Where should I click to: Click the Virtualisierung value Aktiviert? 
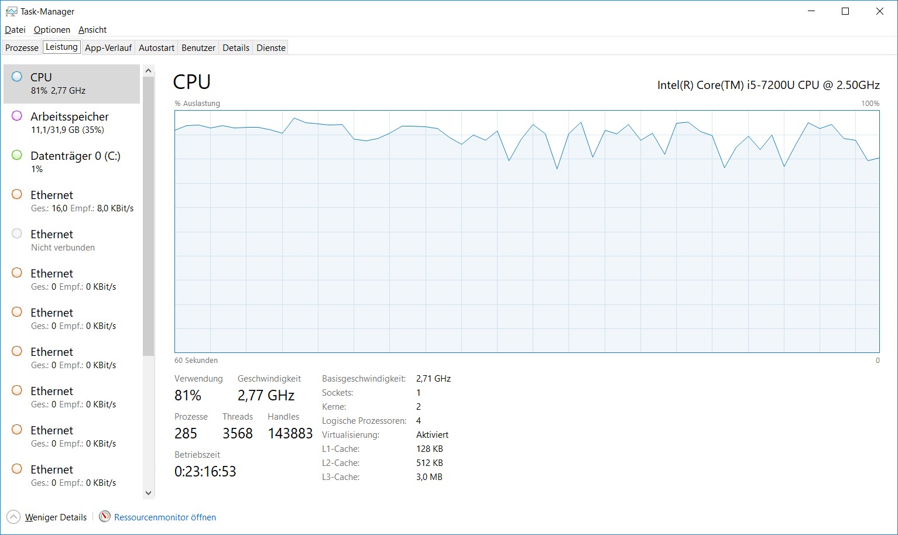[433, 435]
